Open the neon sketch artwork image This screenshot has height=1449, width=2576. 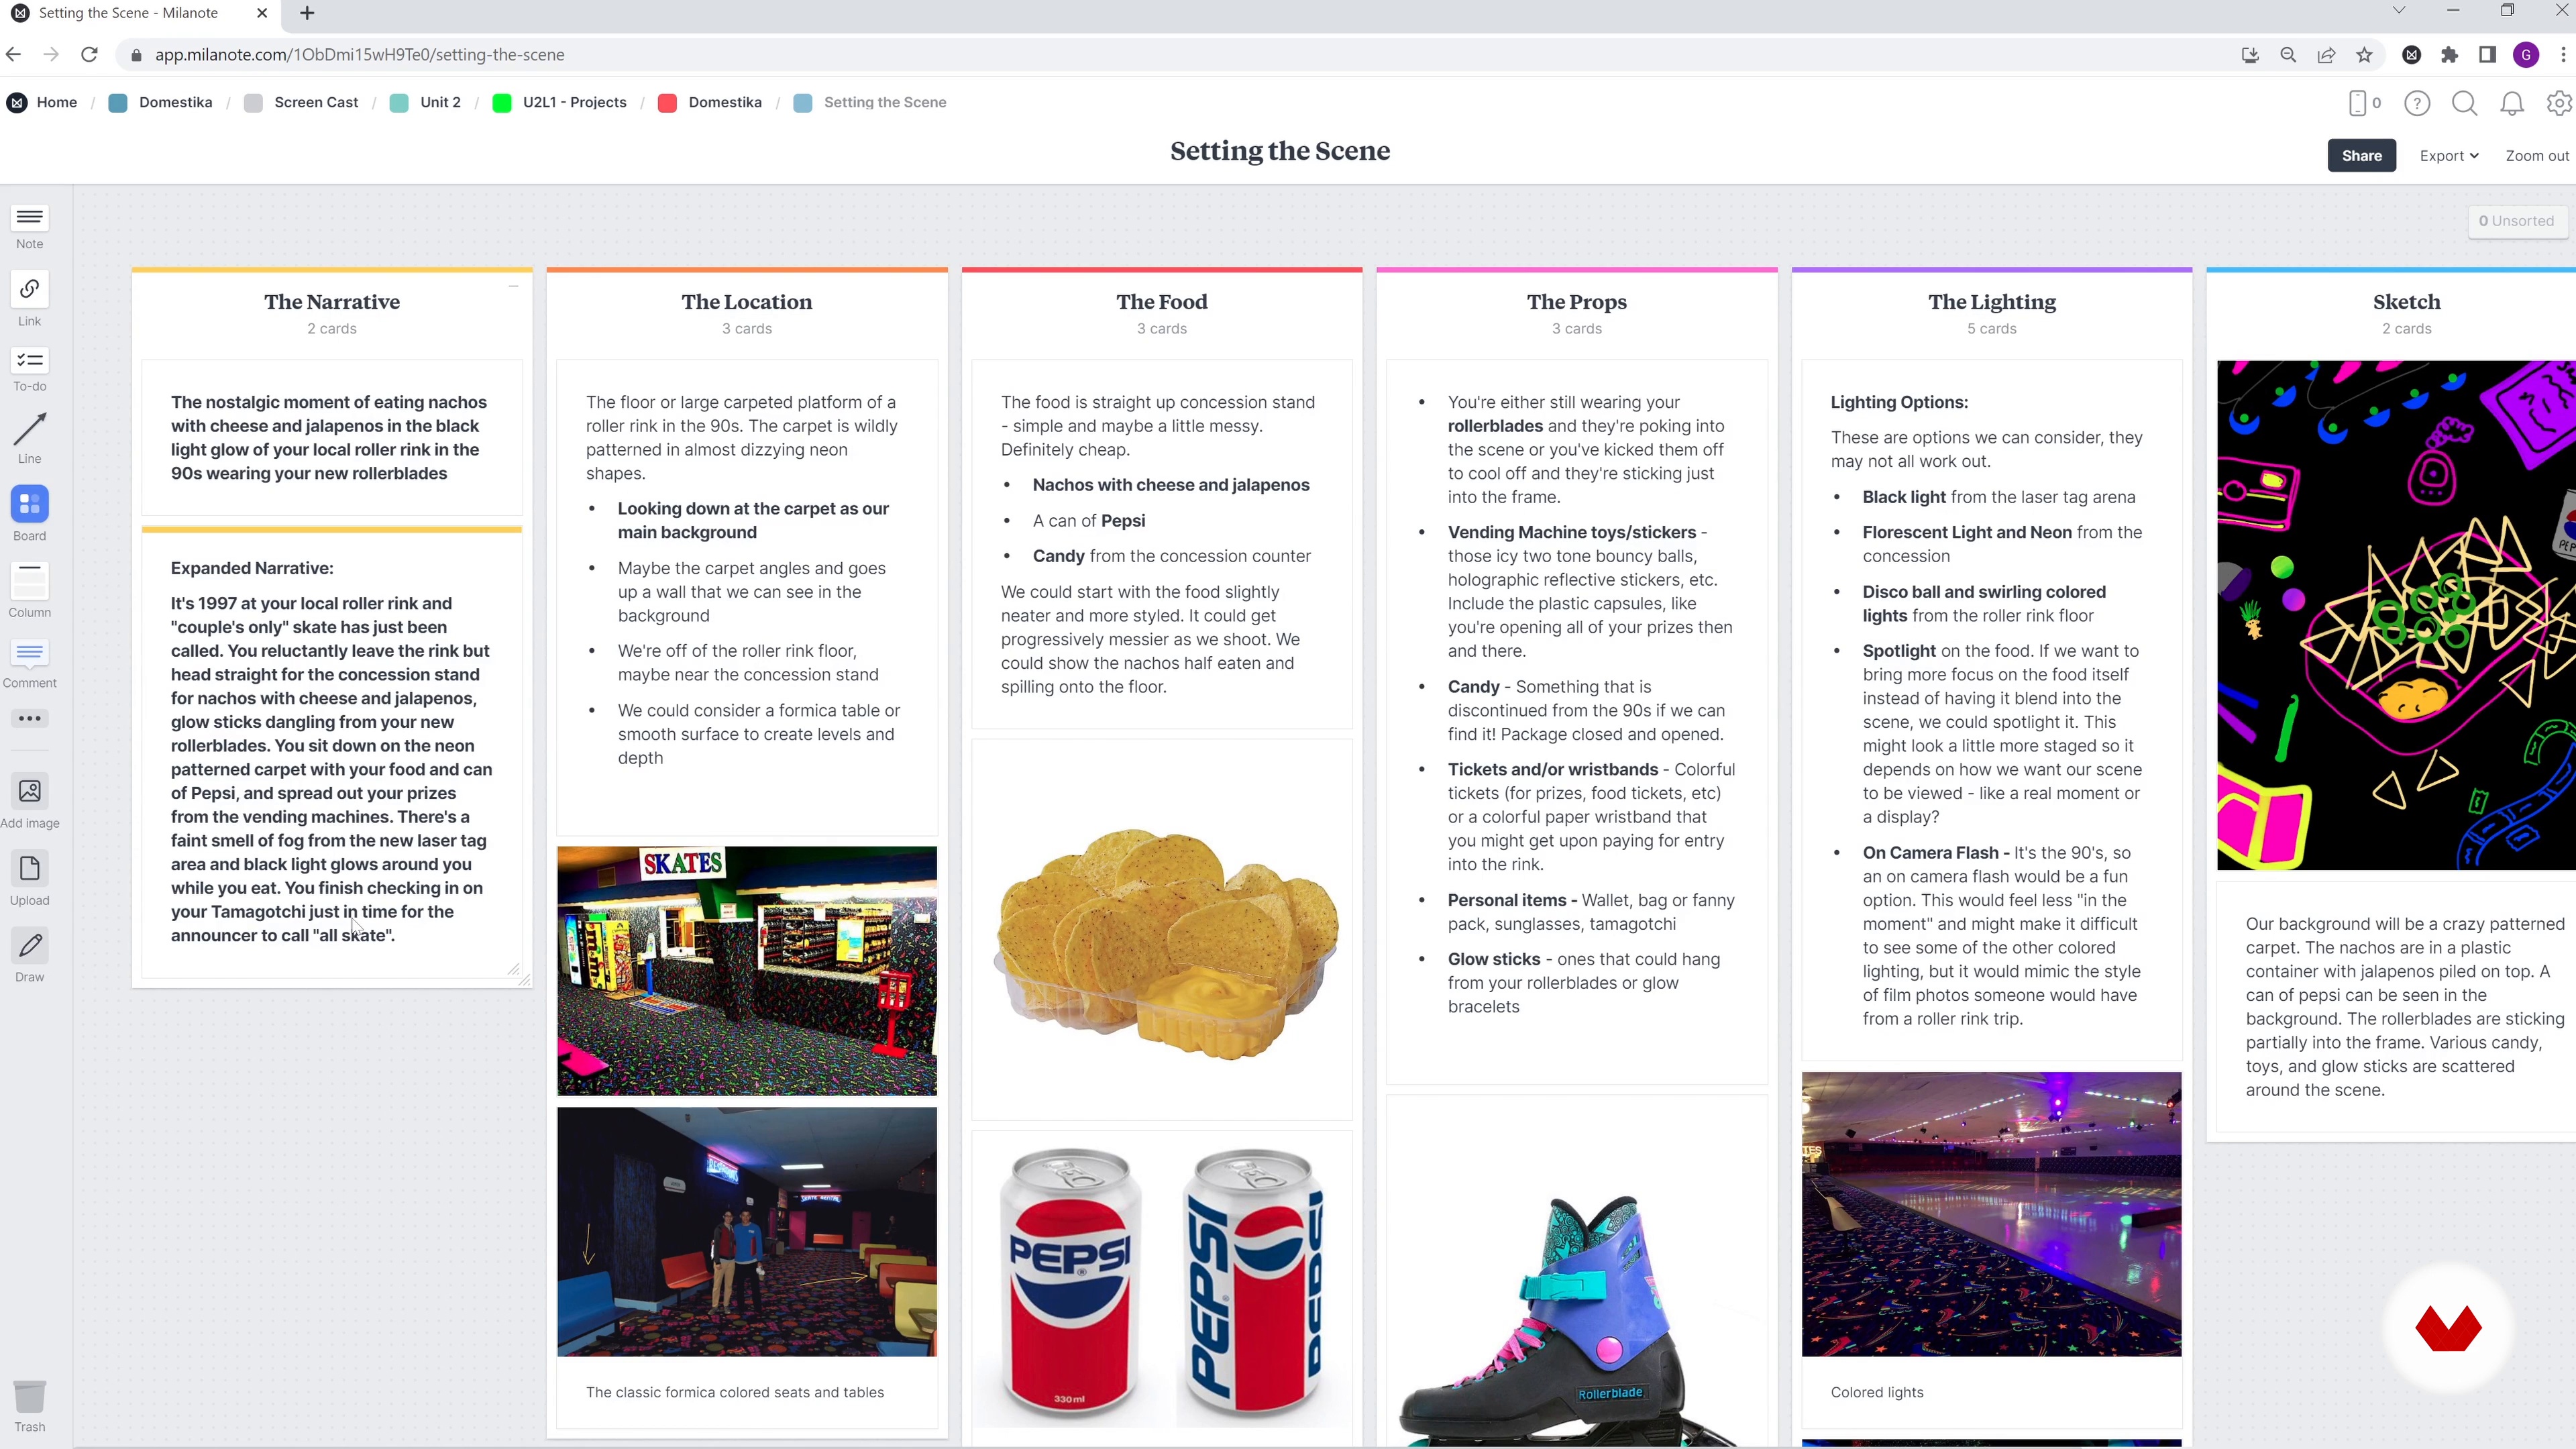[x=2396, y=615]
